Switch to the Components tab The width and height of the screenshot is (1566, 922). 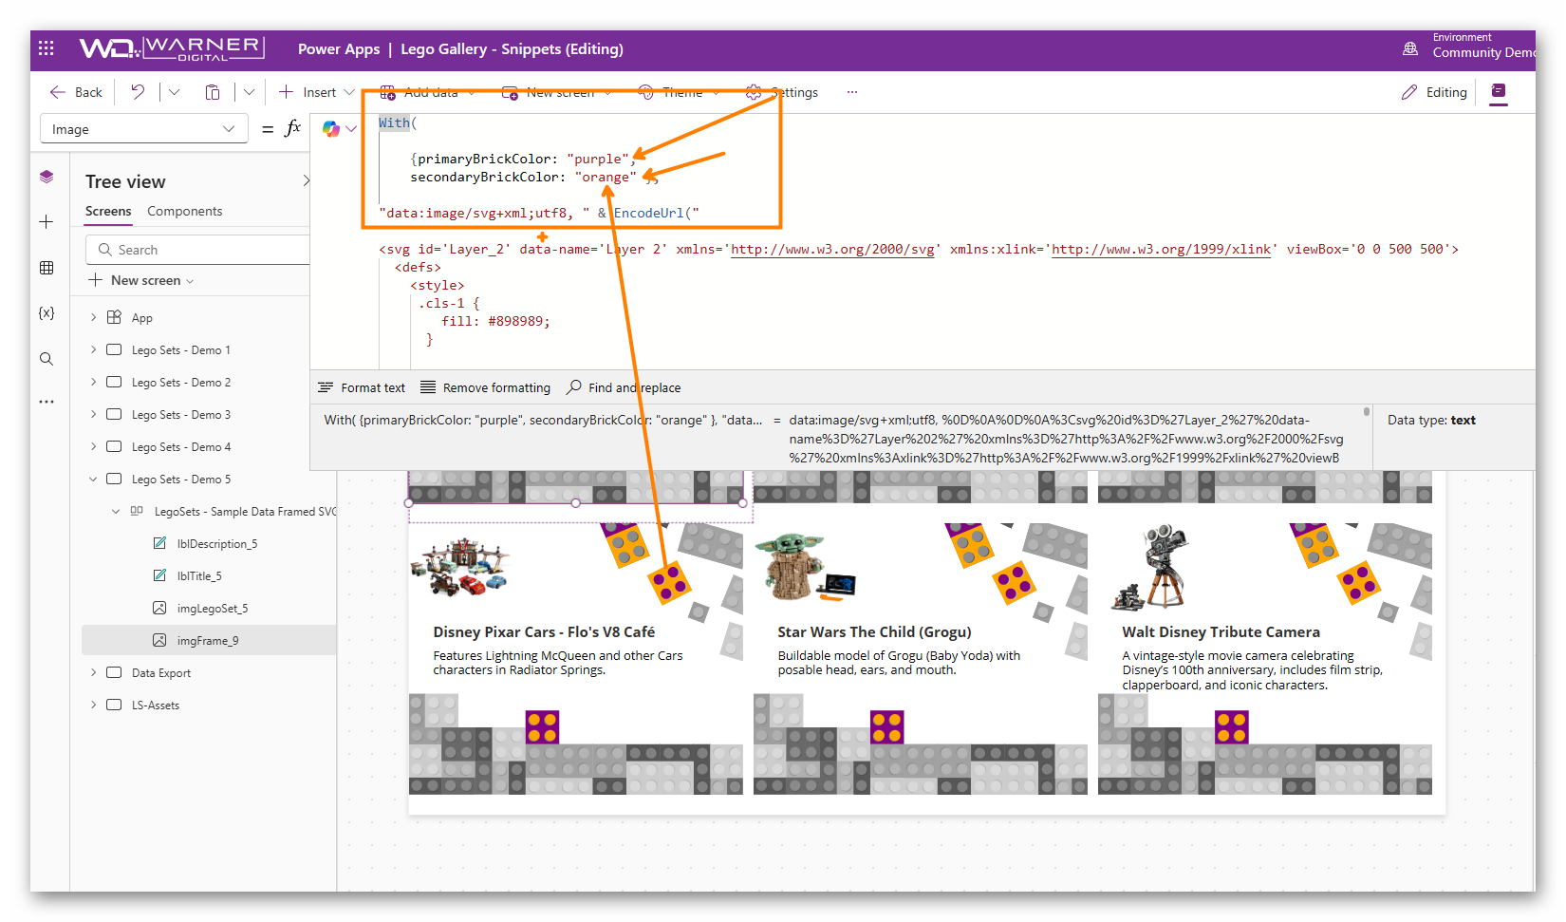(184, 211)
